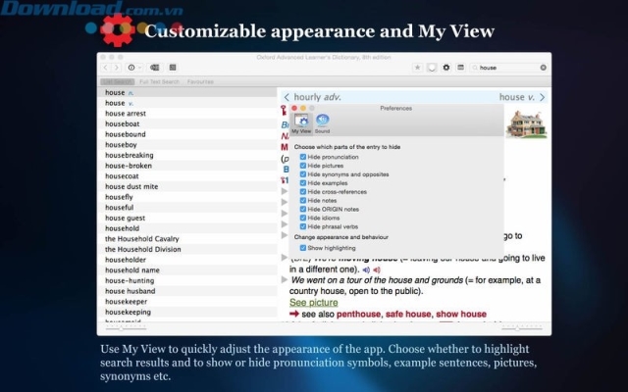The width and height of the screenshot is (628, 392).
Task: Uncheck the Hide examples checkbox
Action: [x=304, y=183]
